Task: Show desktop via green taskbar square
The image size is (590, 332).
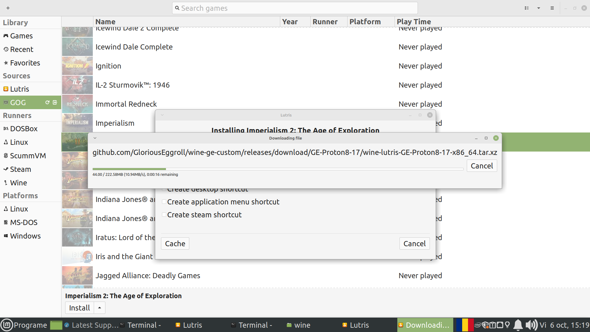Action: pos(56,325)
